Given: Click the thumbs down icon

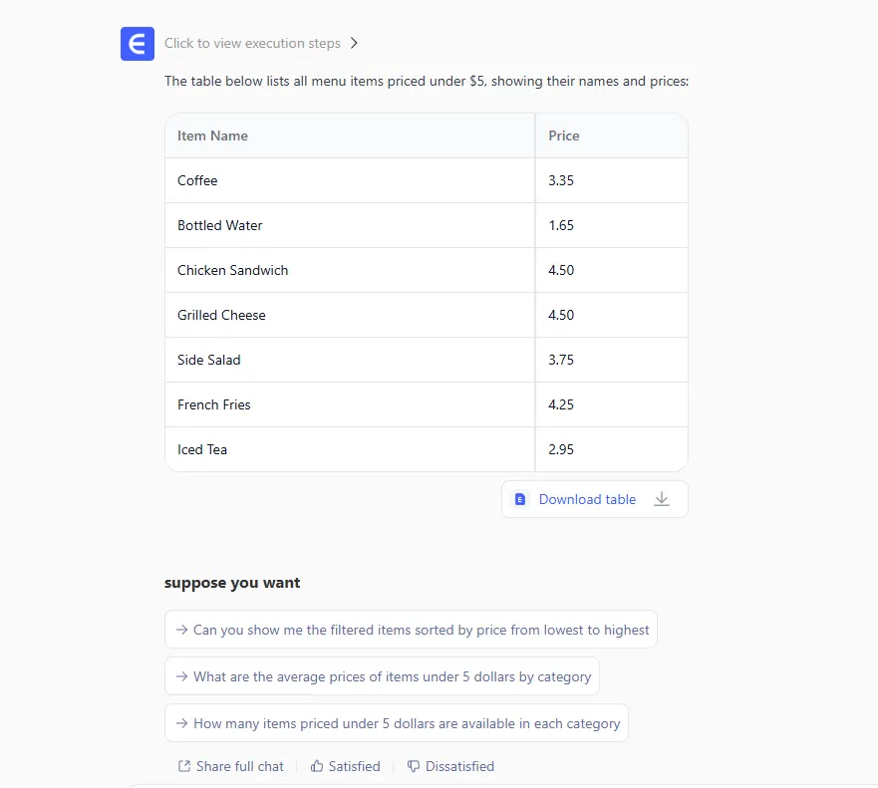Looking at the screenshot, I should (x=414, y=766).
